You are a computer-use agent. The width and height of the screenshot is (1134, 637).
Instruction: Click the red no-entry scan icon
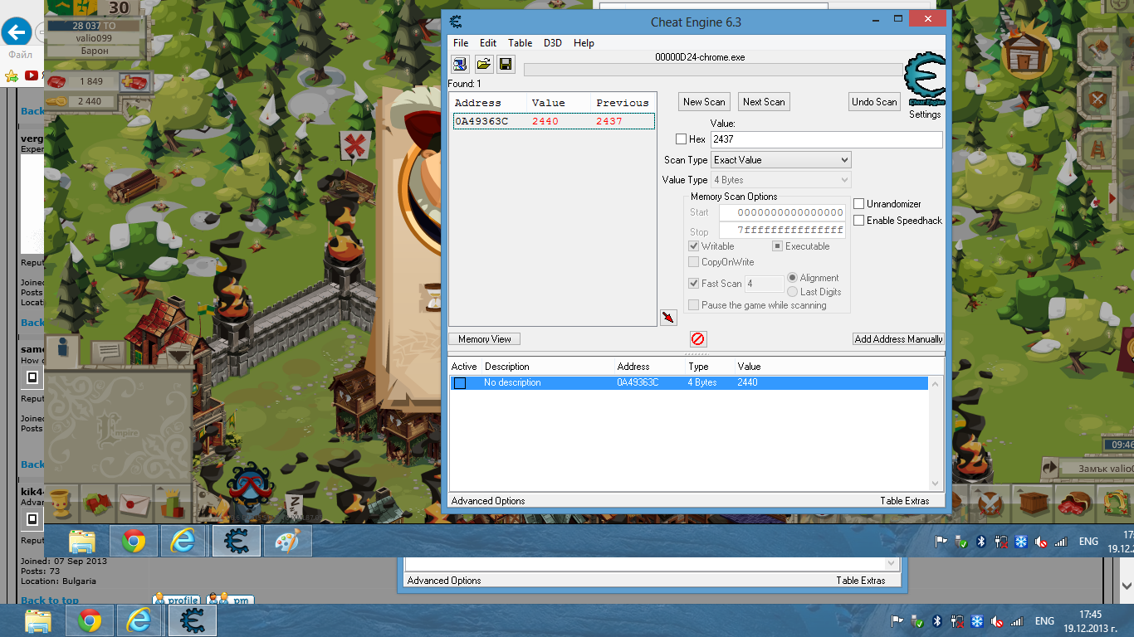(x=697, y=338)
